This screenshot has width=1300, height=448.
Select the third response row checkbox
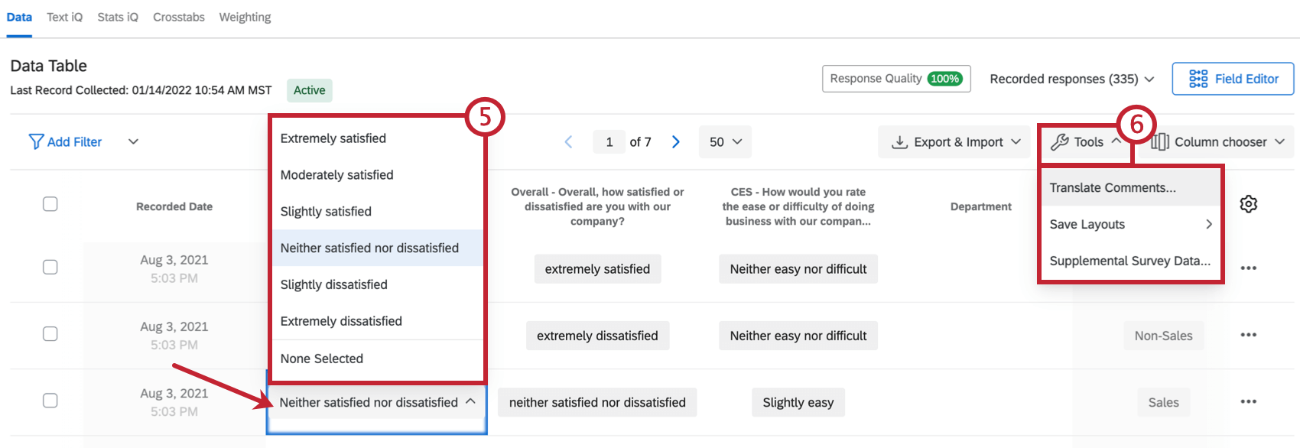coord(50,401)
